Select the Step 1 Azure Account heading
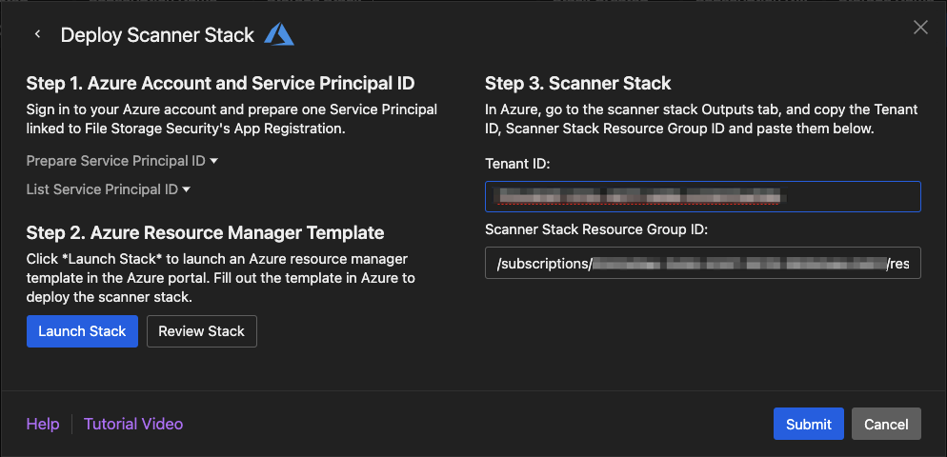Viewport: 947px width, 457px height. (x=220, y=84)
